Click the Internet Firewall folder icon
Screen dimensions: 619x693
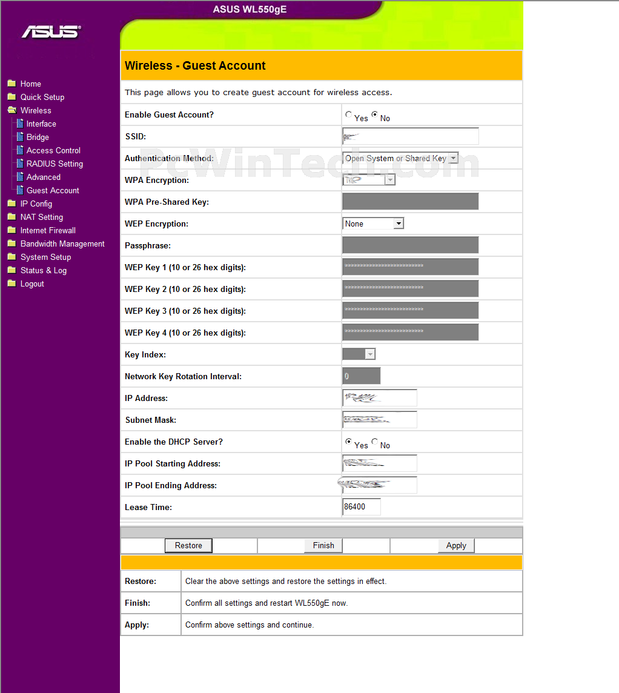click(x=12, y=230)
